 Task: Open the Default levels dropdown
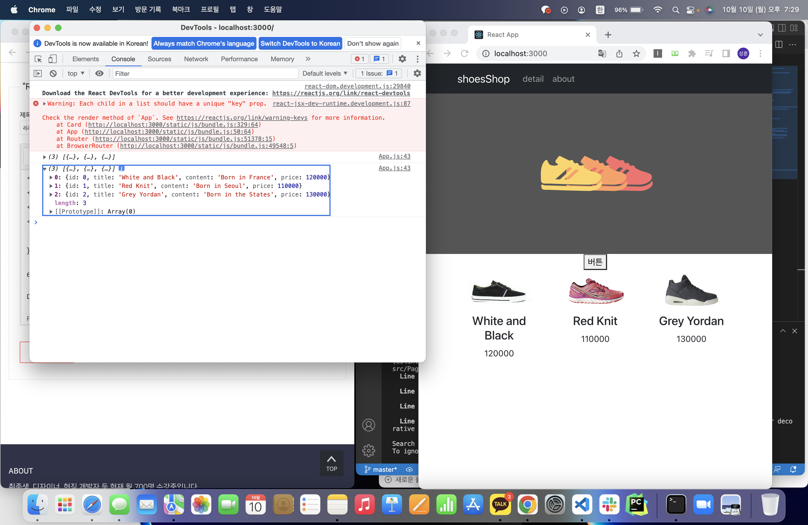coord(325,73)
